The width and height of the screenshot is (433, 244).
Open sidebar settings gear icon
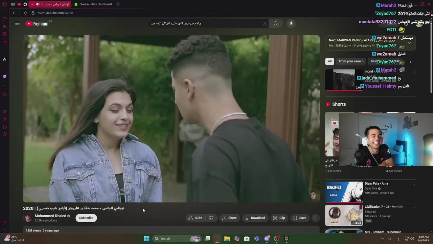coord(5,134)
